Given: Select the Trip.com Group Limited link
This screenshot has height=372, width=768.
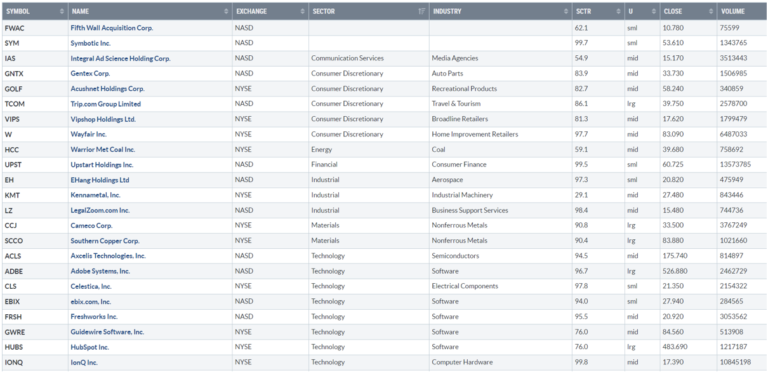Looking at the screenshot, I should pyautogui.click(x=106, y=104).
